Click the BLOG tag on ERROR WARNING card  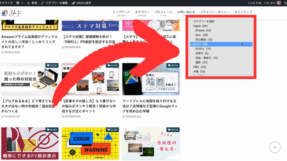coord(113,130)
